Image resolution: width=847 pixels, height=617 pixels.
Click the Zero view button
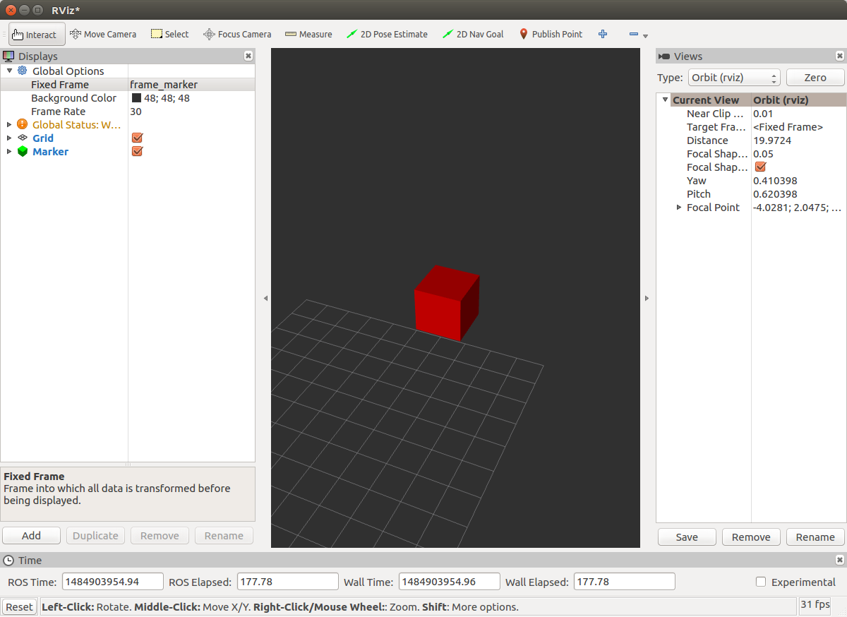815,78
